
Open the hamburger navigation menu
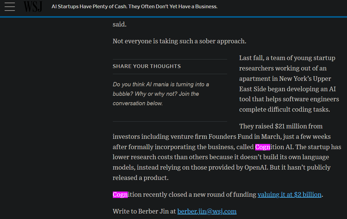pos(10,6)
